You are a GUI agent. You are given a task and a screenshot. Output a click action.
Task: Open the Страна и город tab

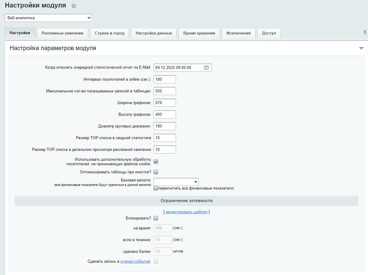(109, 33)
